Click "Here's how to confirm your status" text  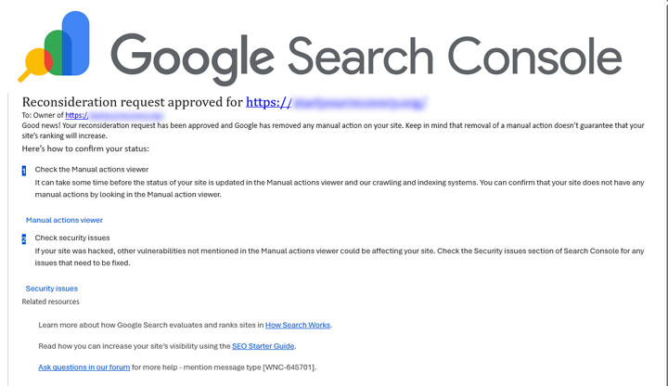point(85,148)
